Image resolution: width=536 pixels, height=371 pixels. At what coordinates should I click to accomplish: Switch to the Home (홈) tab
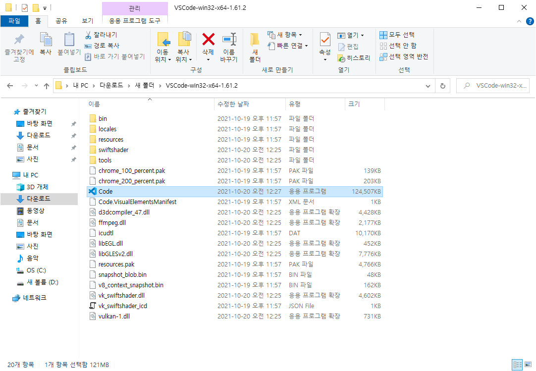pos(38,21)
